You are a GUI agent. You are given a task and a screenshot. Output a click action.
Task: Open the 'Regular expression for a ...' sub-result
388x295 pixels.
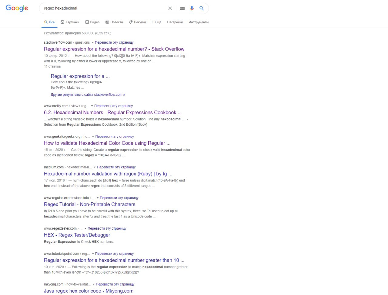tap(80, 76)
